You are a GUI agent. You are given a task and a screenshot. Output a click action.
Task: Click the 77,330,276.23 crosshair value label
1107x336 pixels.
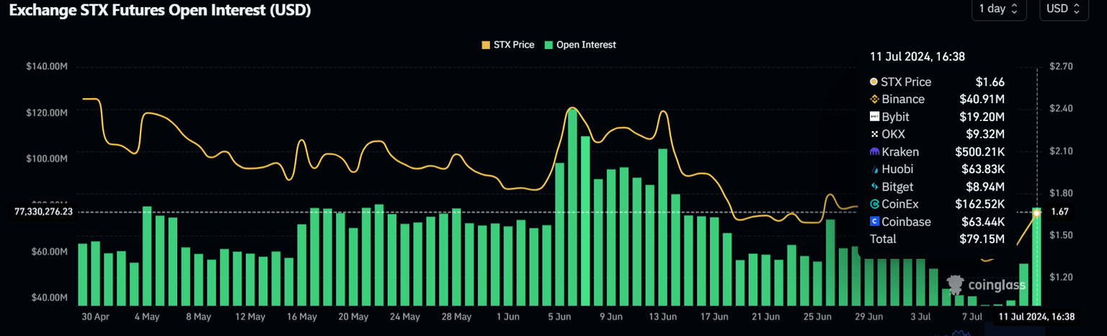[x=44, y=212]
